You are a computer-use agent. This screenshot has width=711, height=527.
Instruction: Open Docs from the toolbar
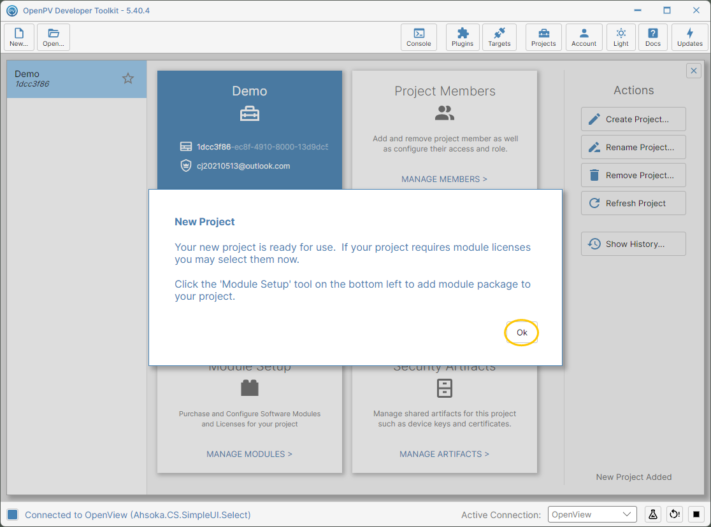[x=653, y=37]
